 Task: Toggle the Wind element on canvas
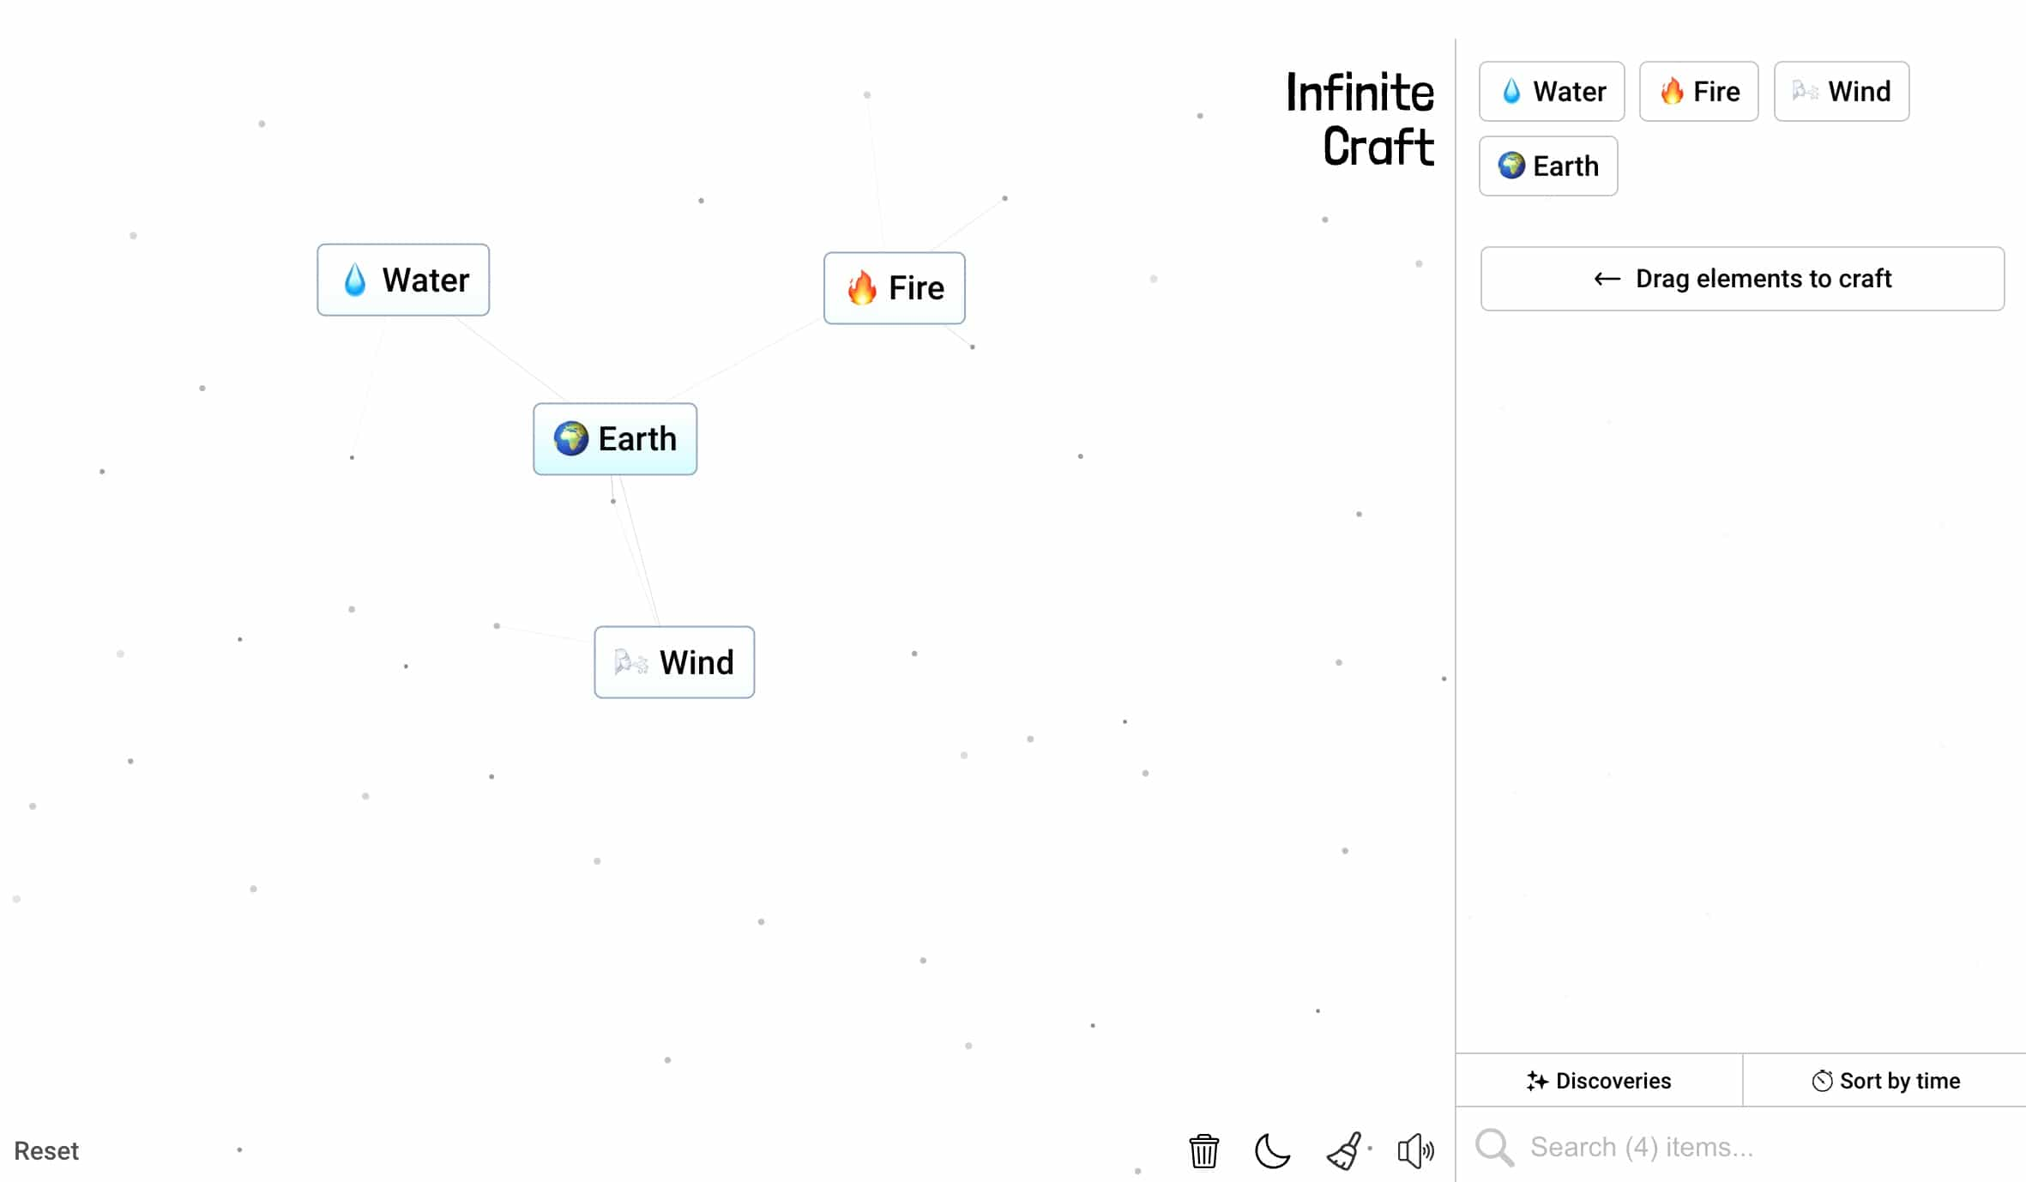click(674, 663)
